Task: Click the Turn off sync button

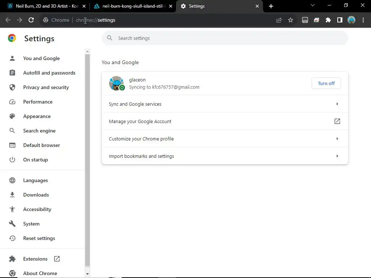Action: coord(326,83)
